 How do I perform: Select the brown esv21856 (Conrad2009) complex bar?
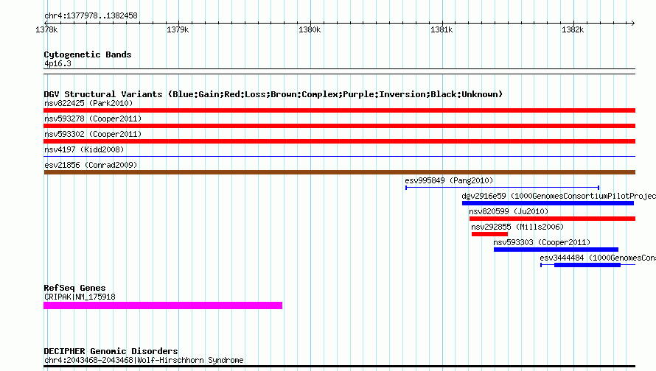point(339,172)
